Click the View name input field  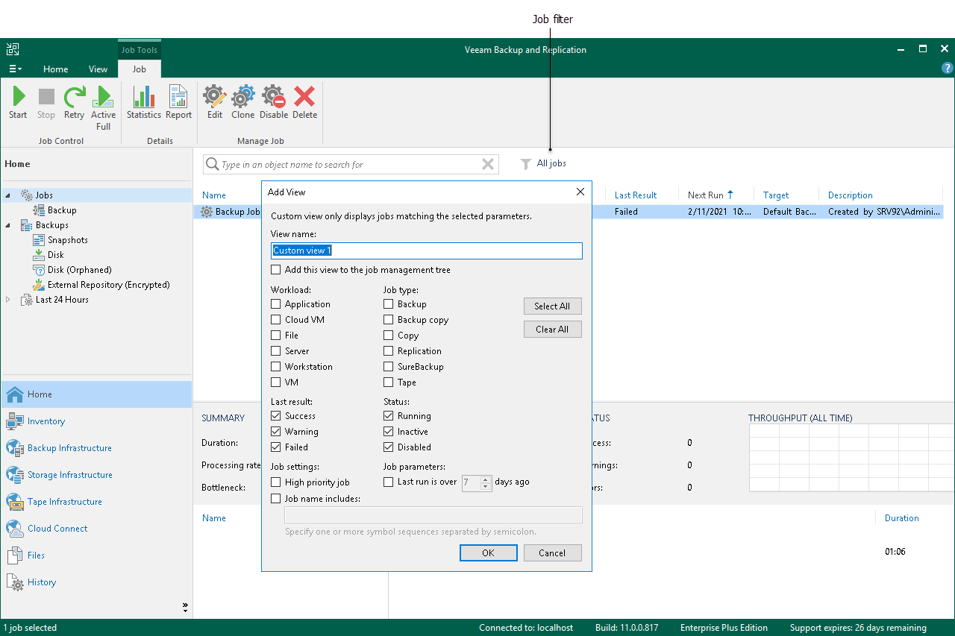coord(427,251)
